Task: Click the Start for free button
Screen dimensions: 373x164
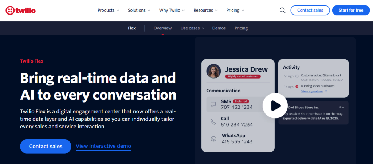Action: pos(351,10)
